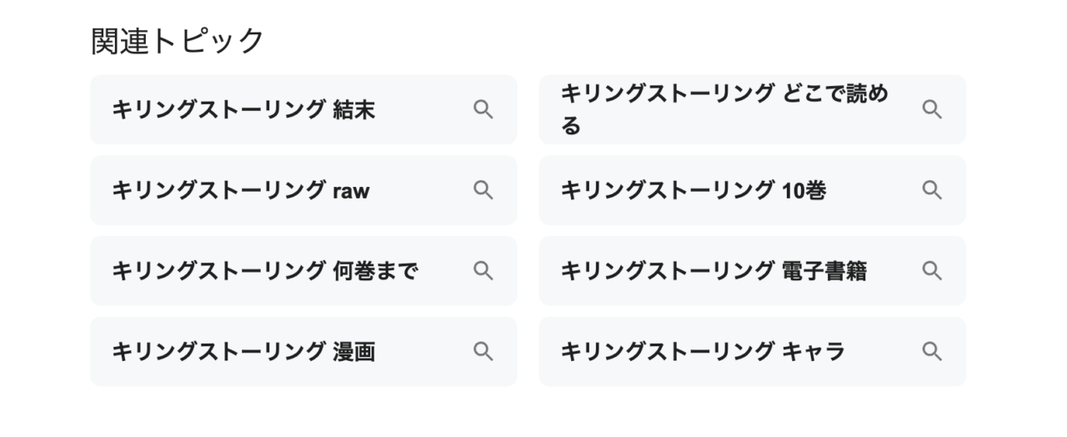This screenshot has height=437, width=1067.
Task: Open the キリングストーリング 電子書籍 related search
Action: pyautogui.click(x=714, y=271)
